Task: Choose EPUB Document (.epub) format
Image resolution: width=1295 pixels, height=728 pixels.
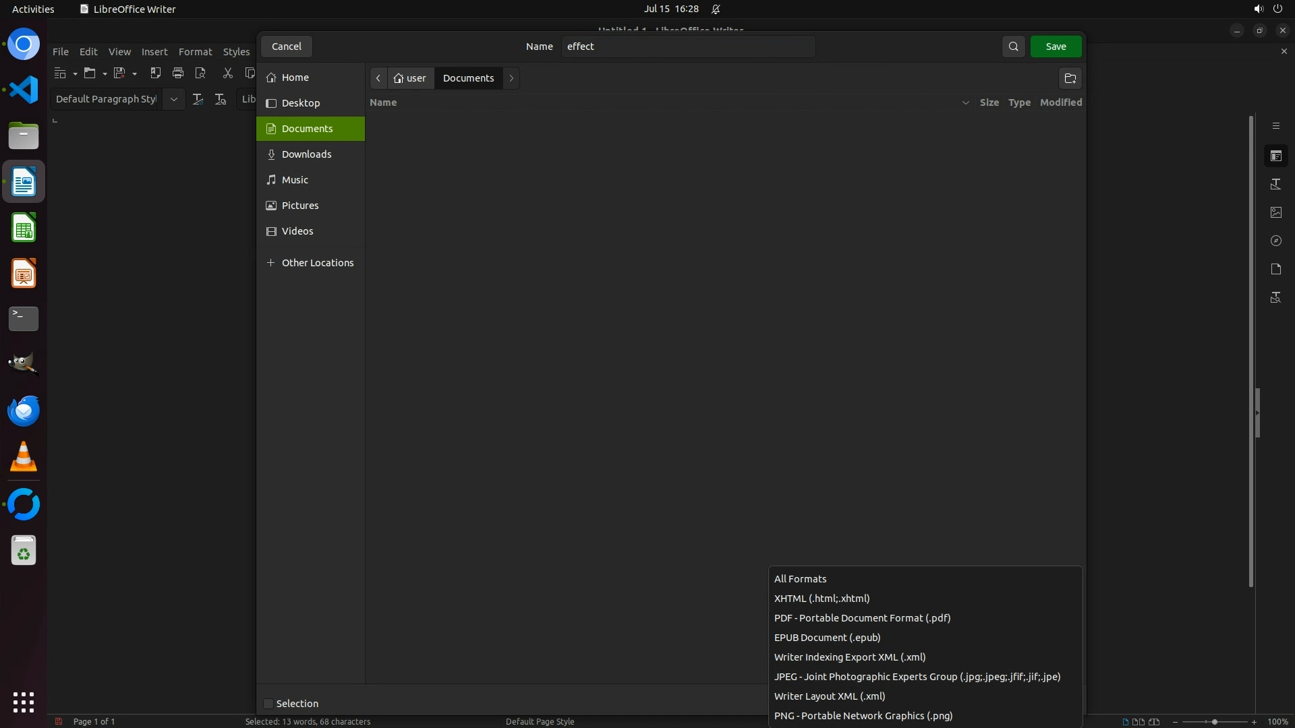Action: click(827, 638)
